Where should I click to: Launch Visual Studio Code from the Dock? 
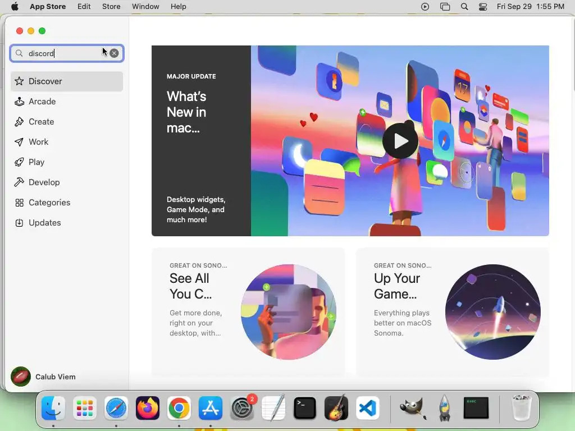click(368, 408)
